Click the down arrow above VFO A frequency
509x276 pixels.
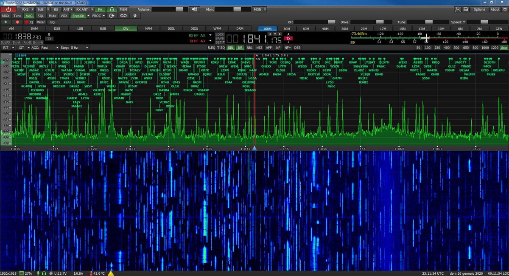(275, 34)
